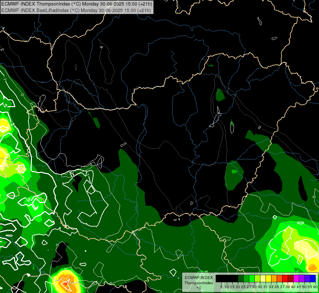Select the pure yellow 31-33 legend swatch
This screenshot has height=293, width=319.
click(x=268, y=278)
